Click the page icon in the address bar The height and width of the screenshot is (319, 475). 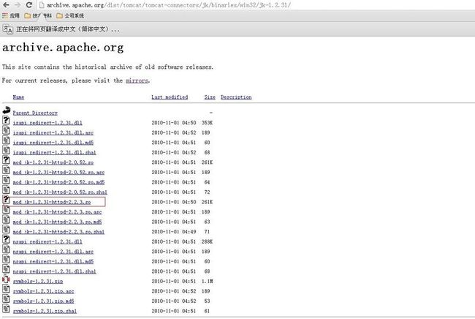pos(42,5)
